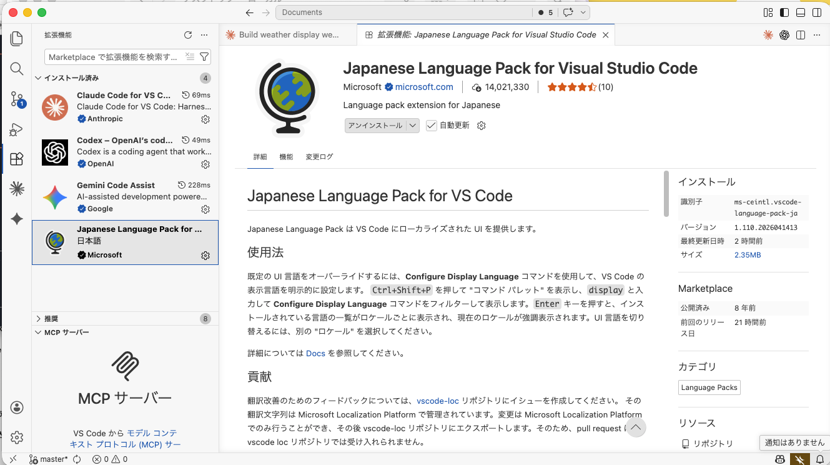Launch Claude Code from the editor toolbar
The width and height of the screenshot is (830, 465).
(x=768, y=35)
